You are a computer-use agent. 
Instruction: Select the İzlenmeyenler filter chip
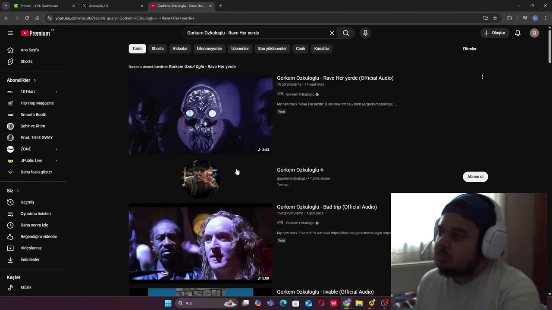click(209, 49)
